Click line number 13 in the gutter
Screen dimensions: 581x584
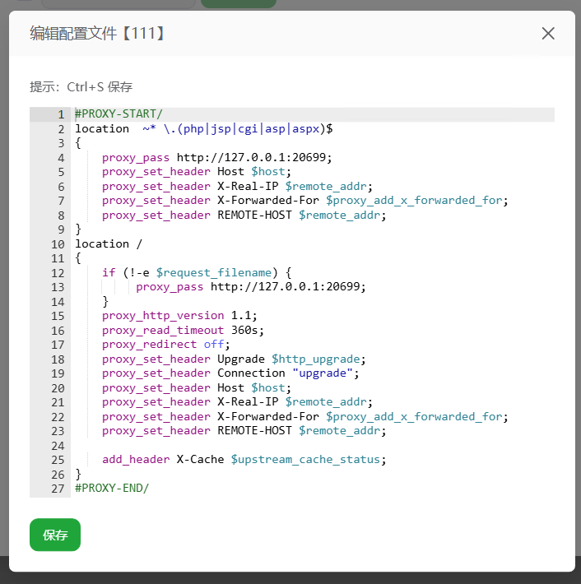(x=58, y=287)
